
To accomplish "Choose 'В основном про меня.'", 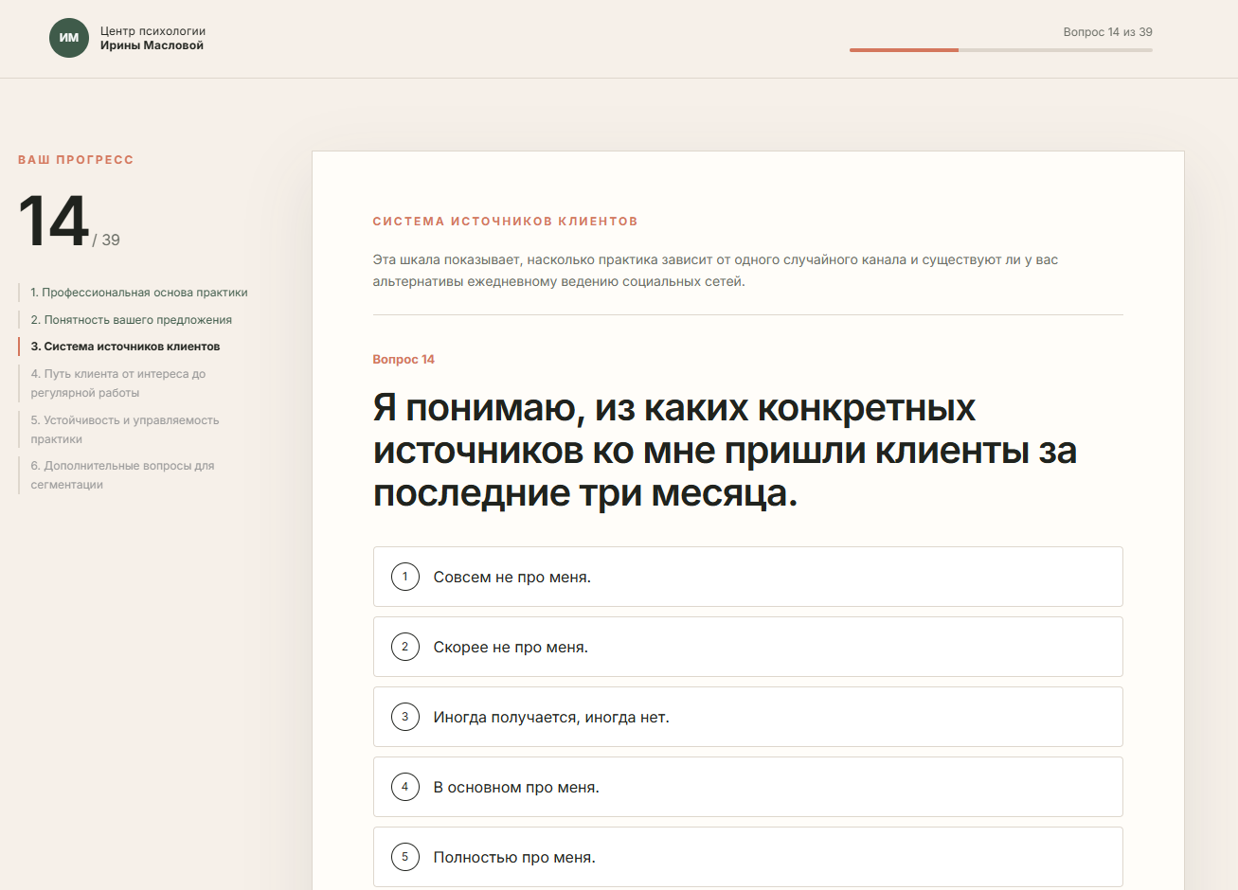I will coord(748,787).
